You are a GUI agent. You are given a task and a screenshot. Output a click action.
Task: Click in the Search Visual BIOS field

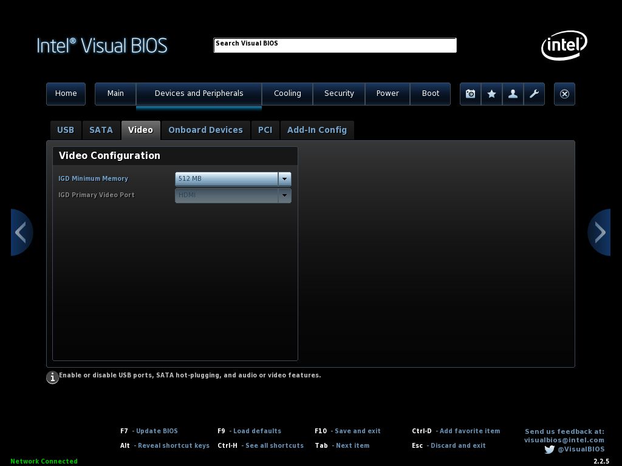pyautogui.click(x=335, y=45)
